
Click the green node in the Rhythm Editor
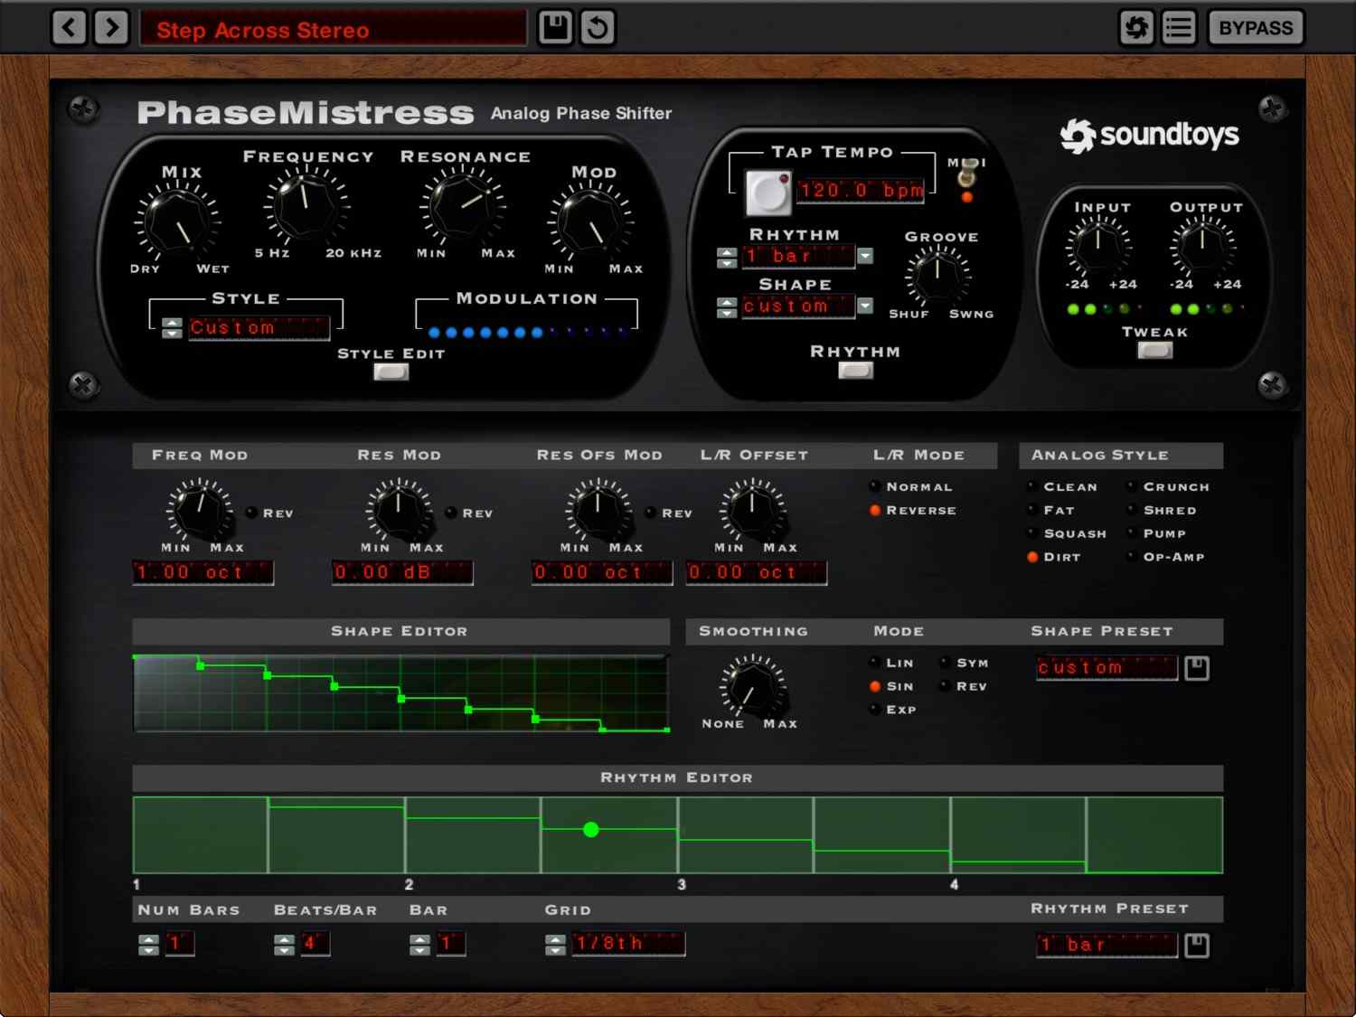[x=592, y=830]
